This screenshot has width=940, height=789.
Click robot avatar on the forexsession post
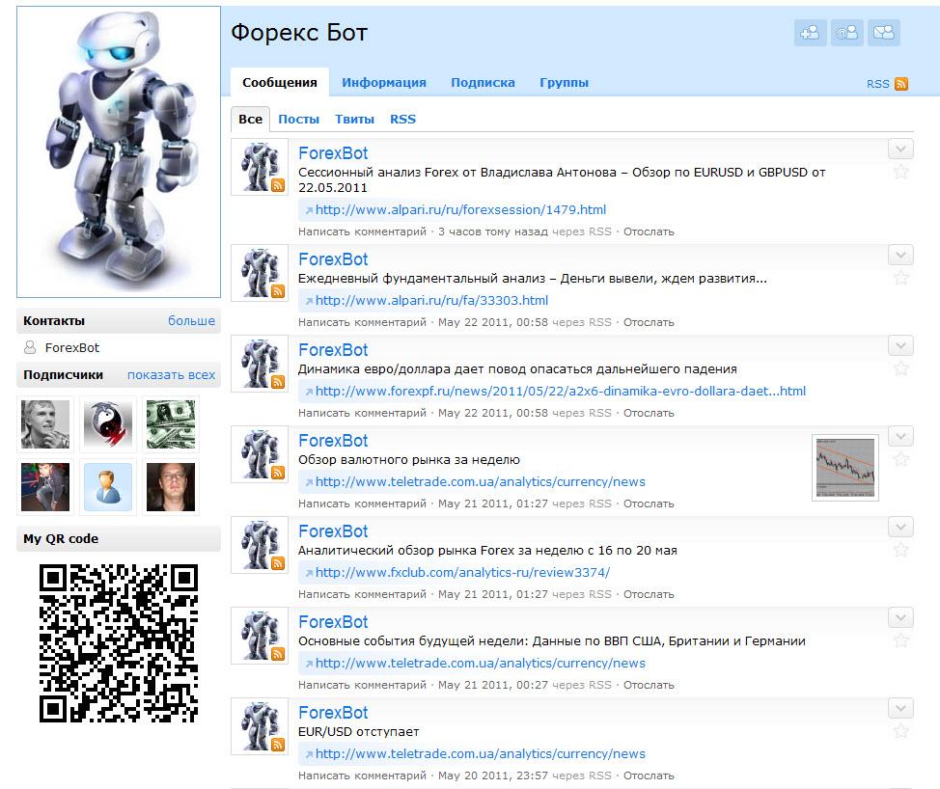click(x=260, y=167)
